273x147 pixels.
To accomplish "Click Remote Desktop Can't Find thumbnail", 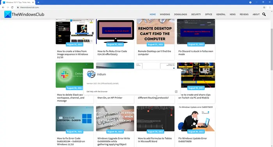I will point(156,31).
